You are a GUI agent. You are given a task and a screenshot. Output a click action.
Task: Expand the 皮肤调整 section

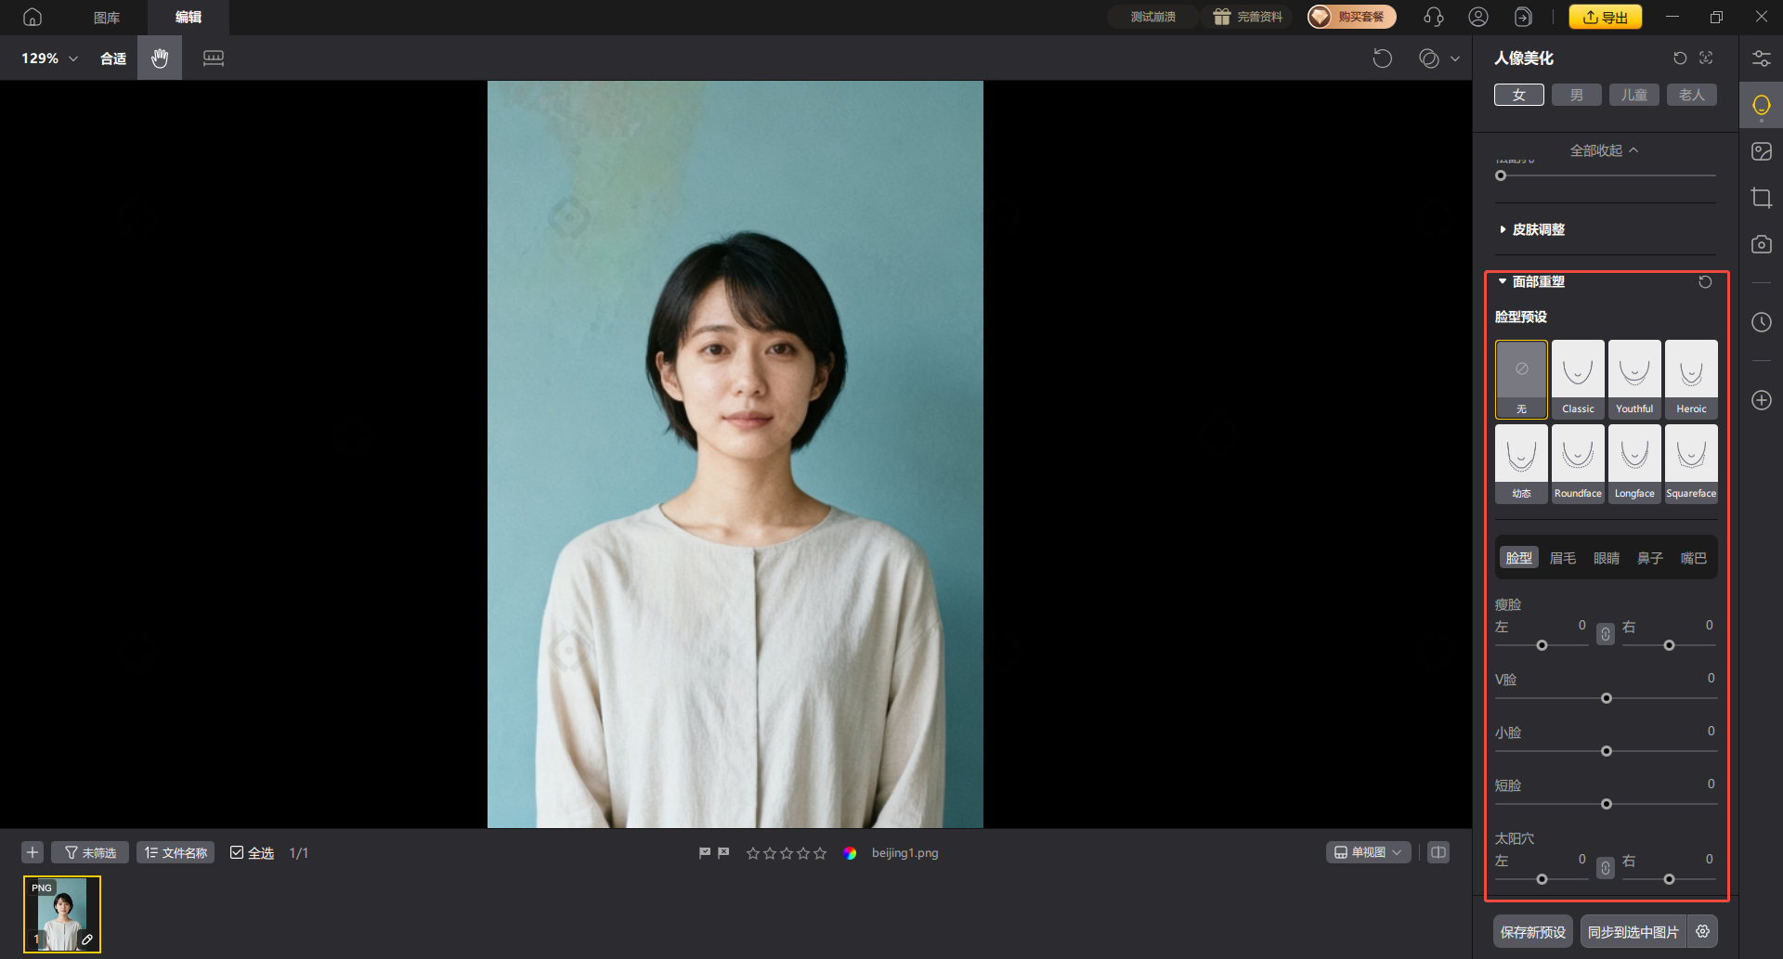[1538, 229]
